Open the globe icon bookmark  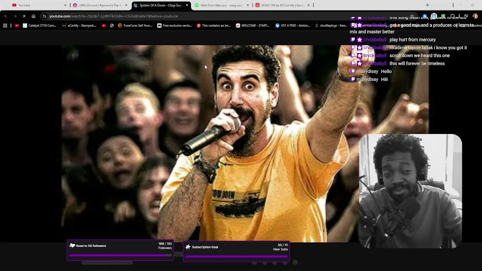point(112,26)
